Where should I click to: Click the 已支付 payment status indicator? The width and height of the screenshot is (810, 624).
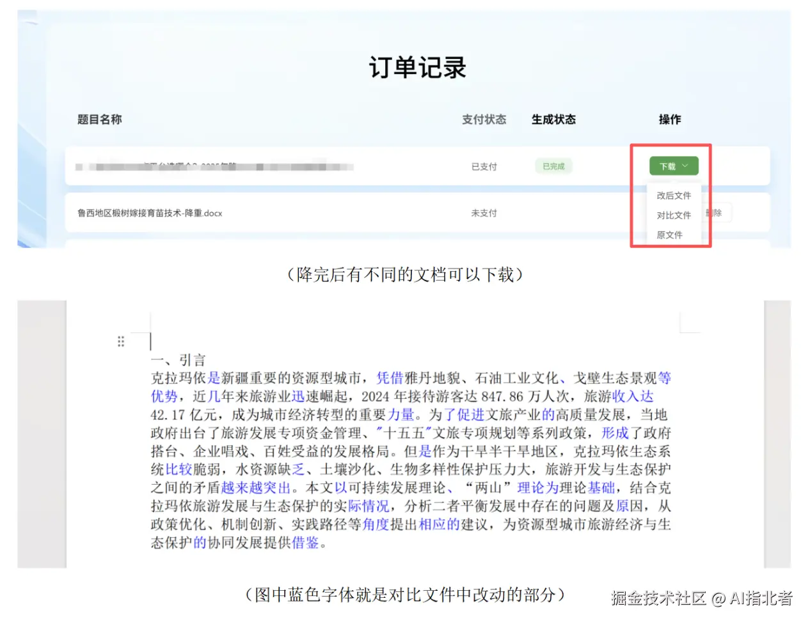484,166
